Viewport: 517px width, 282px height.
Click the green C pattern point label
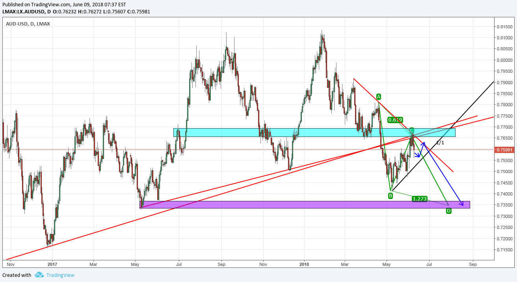point(411,130)
